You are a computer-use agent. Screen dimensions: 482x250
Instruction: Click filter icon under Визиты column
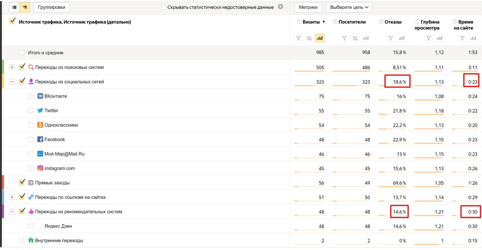299,38
